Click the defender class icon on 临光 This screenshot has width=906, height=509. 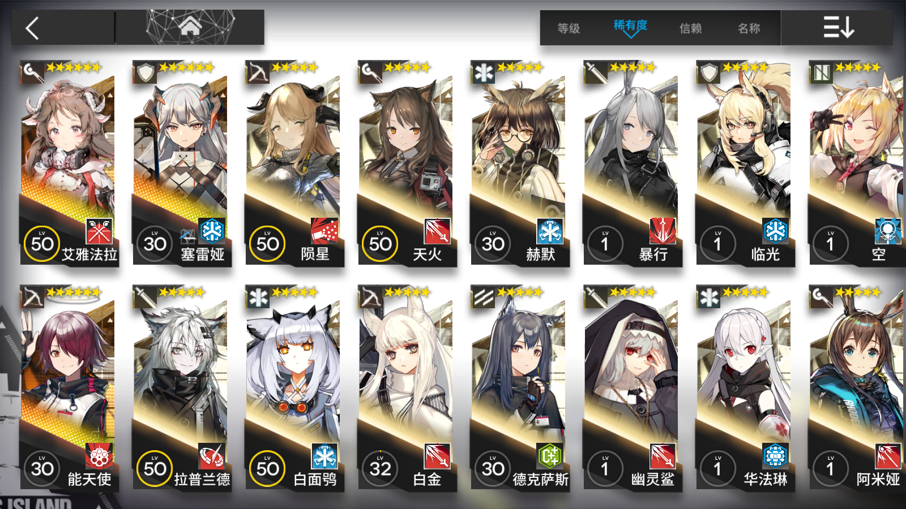pyautogui.click(x=709, y=72)
